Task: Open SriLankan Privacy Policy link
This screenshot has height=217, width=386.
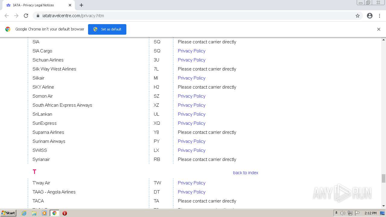Action: point(191,114)
